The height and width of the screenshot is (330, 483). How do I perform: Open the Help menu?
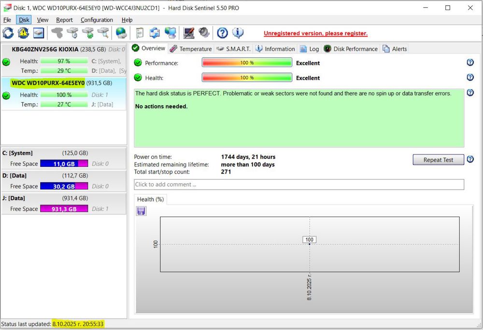(127, 20)
